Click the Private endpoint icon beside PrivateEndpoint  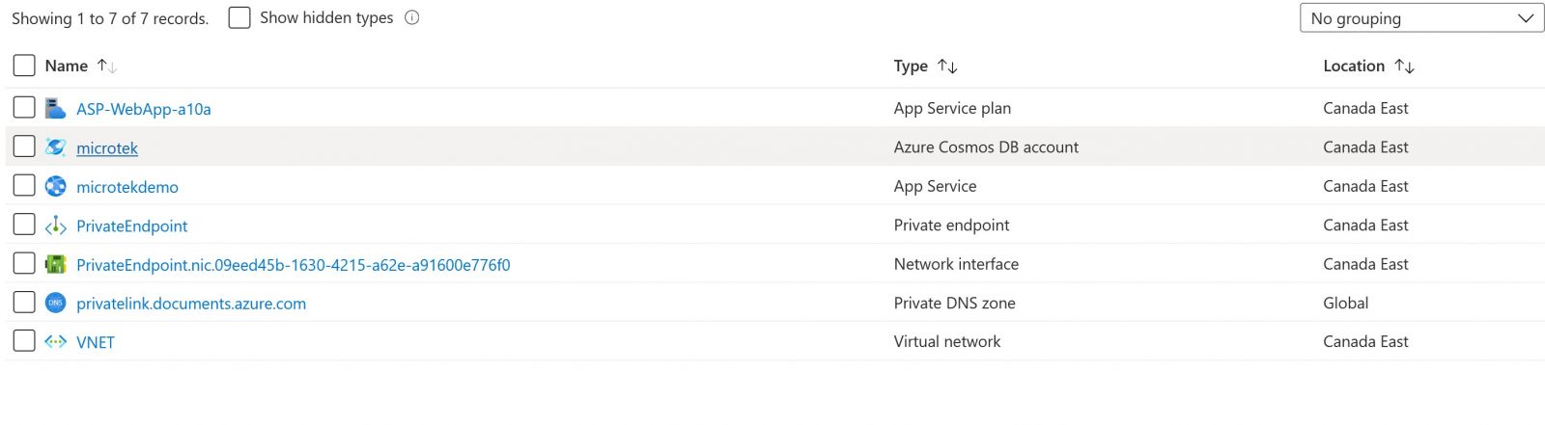(x=55, y=226)
